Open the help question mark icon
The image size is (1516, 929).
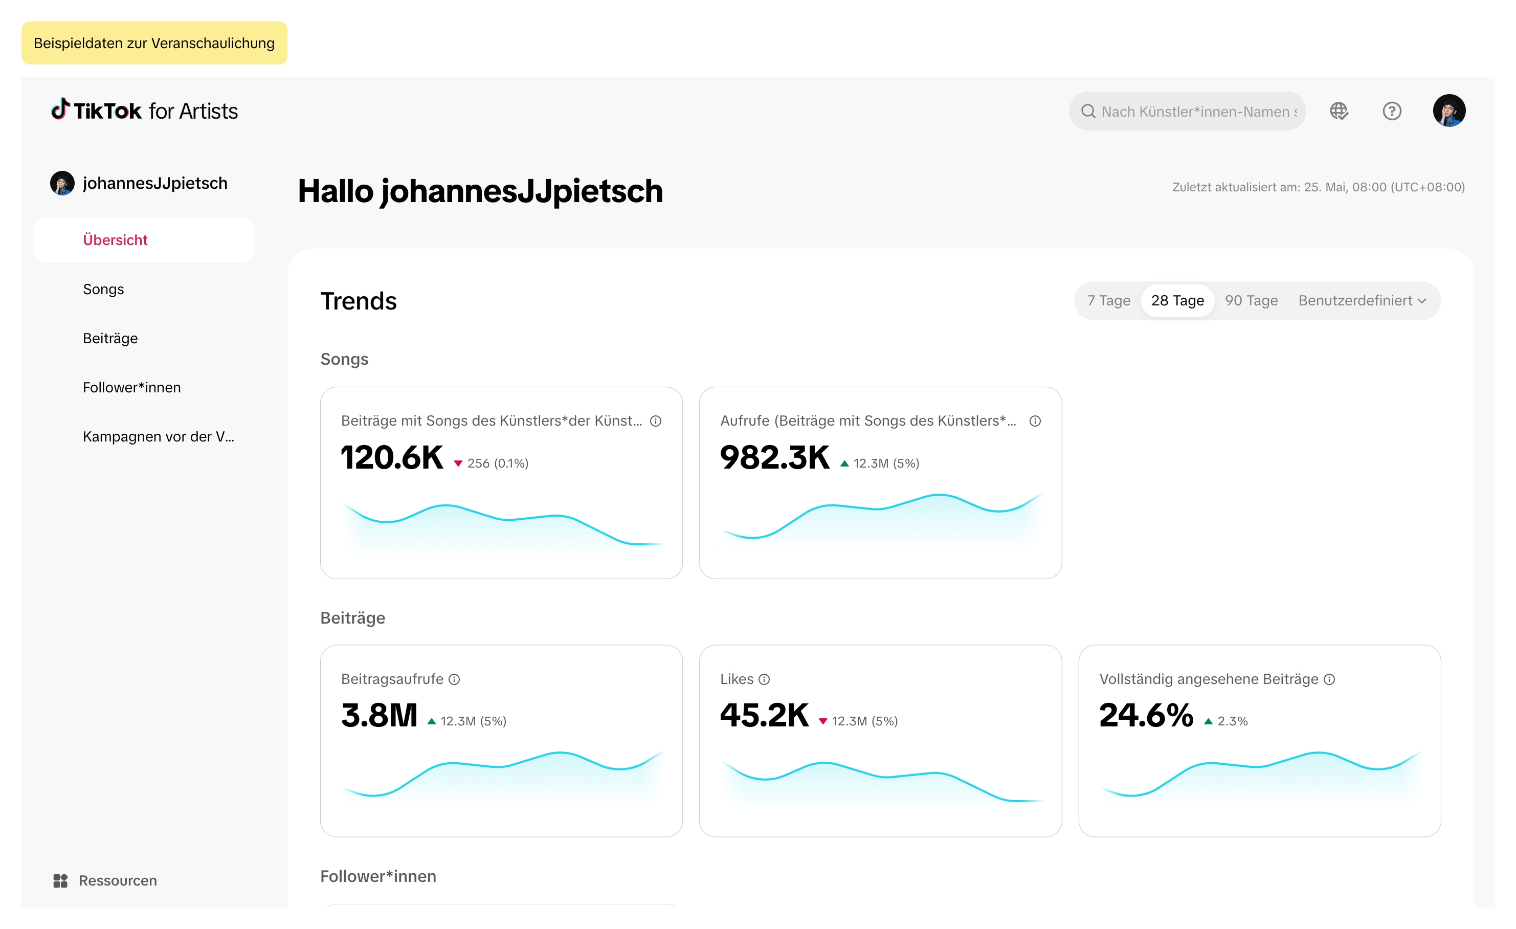(1392, 112)
